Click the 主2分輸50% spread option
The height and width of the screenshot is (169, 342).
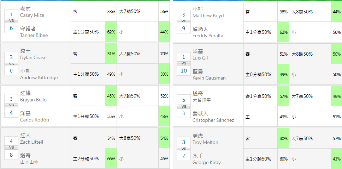[86, 159]
